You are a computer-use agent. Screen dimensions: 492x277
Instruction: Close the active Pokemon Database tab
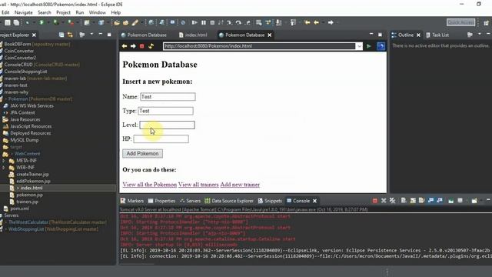tap(270, 35)
